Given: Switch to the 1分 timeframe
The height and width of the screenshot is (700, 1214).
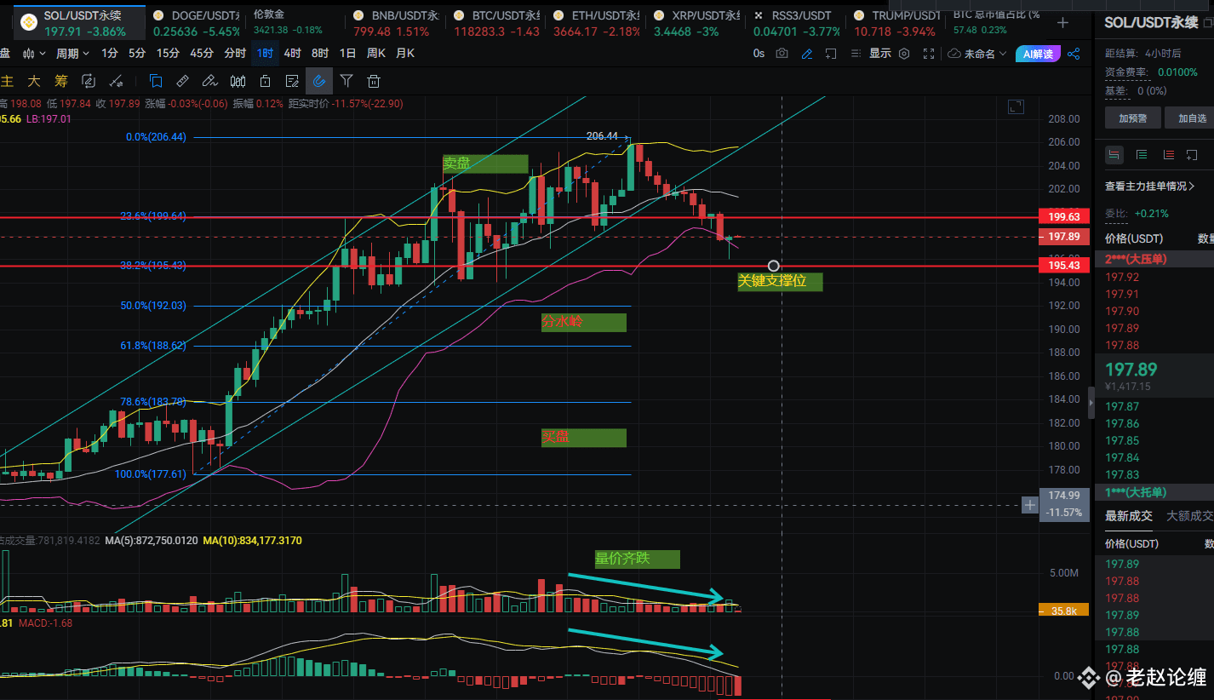Looking at the screenshot, I should pyautogui.click(x=110, y=54).
